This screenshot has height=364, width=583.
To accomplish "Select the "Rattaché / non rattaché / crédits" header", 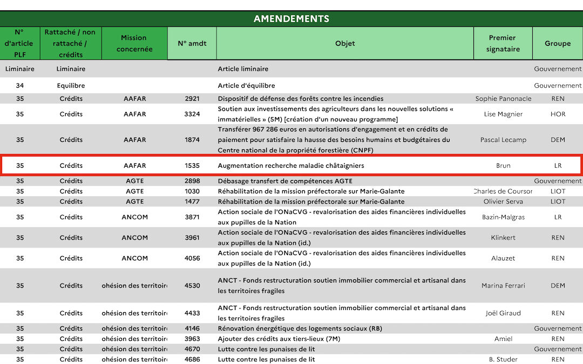I will coord(71,43).
